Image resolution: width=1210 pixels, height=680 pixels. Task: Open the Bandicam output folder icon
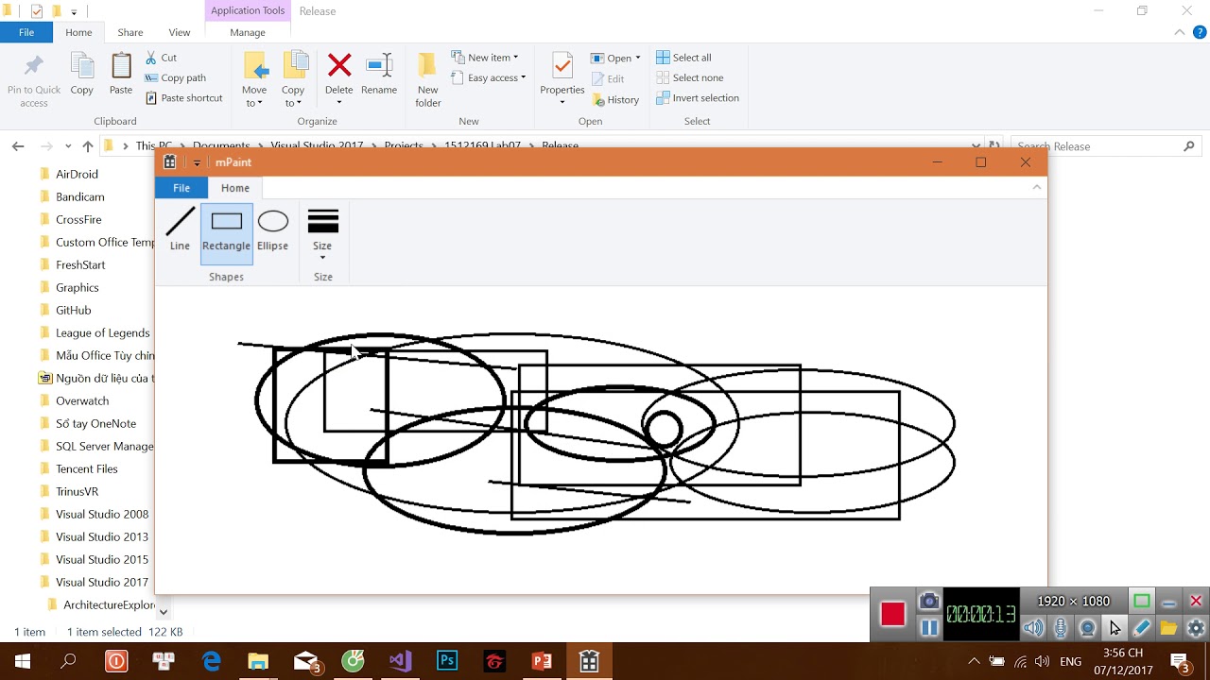[1168, 627]
